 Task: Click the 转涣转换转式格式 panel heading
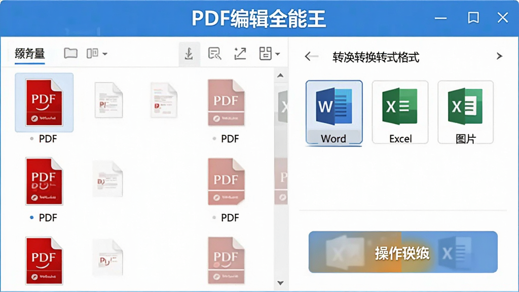(376, 57)
